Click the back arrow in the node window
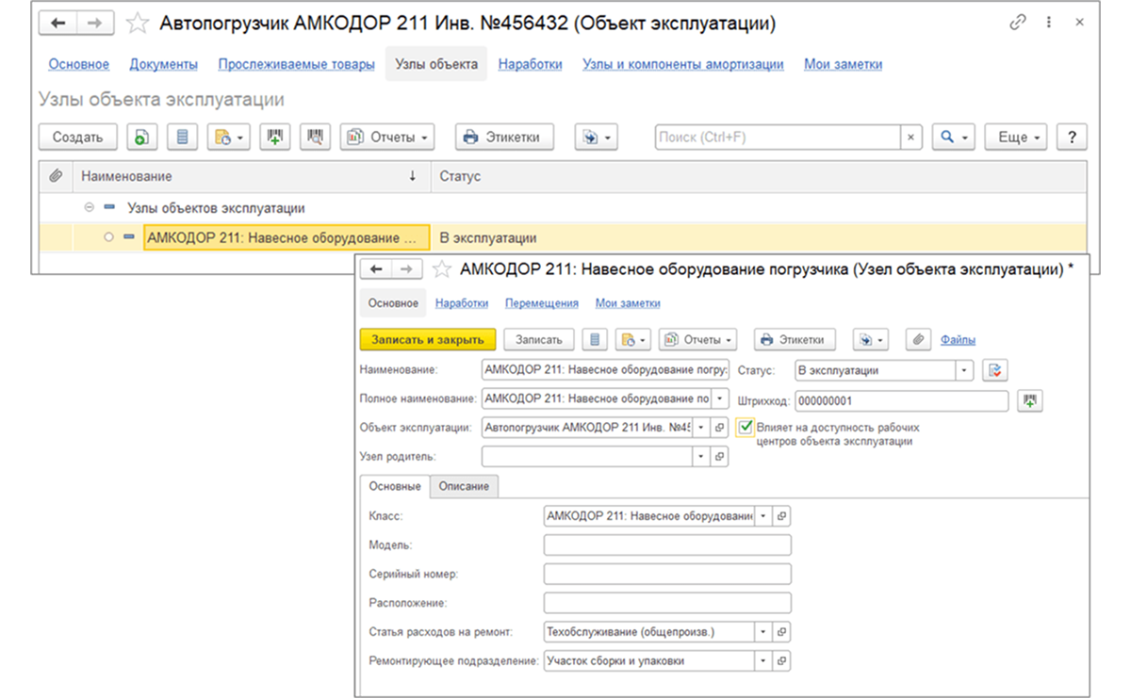 [x=377, y=269]
